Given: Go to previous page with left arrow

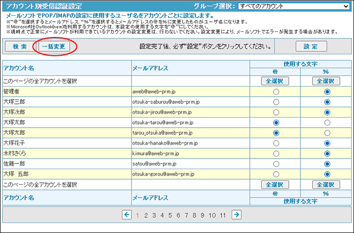Looking at the screenshot, I should [127, 215].
